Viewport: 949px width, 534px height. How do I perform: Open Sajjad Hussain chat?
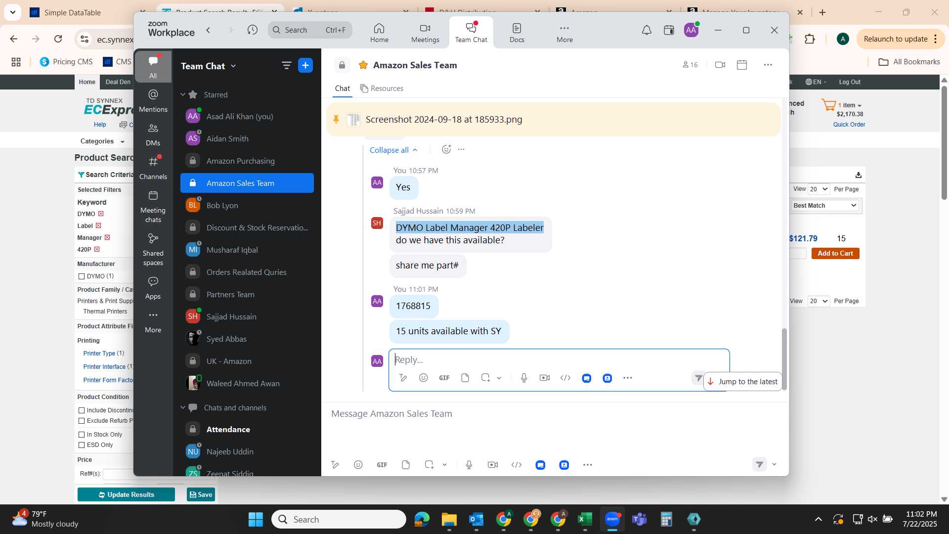(x=247, y=316)
